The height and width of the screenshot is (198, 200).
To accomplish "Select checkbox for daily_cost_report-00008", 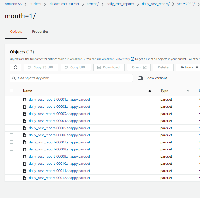I will (11, 149).
